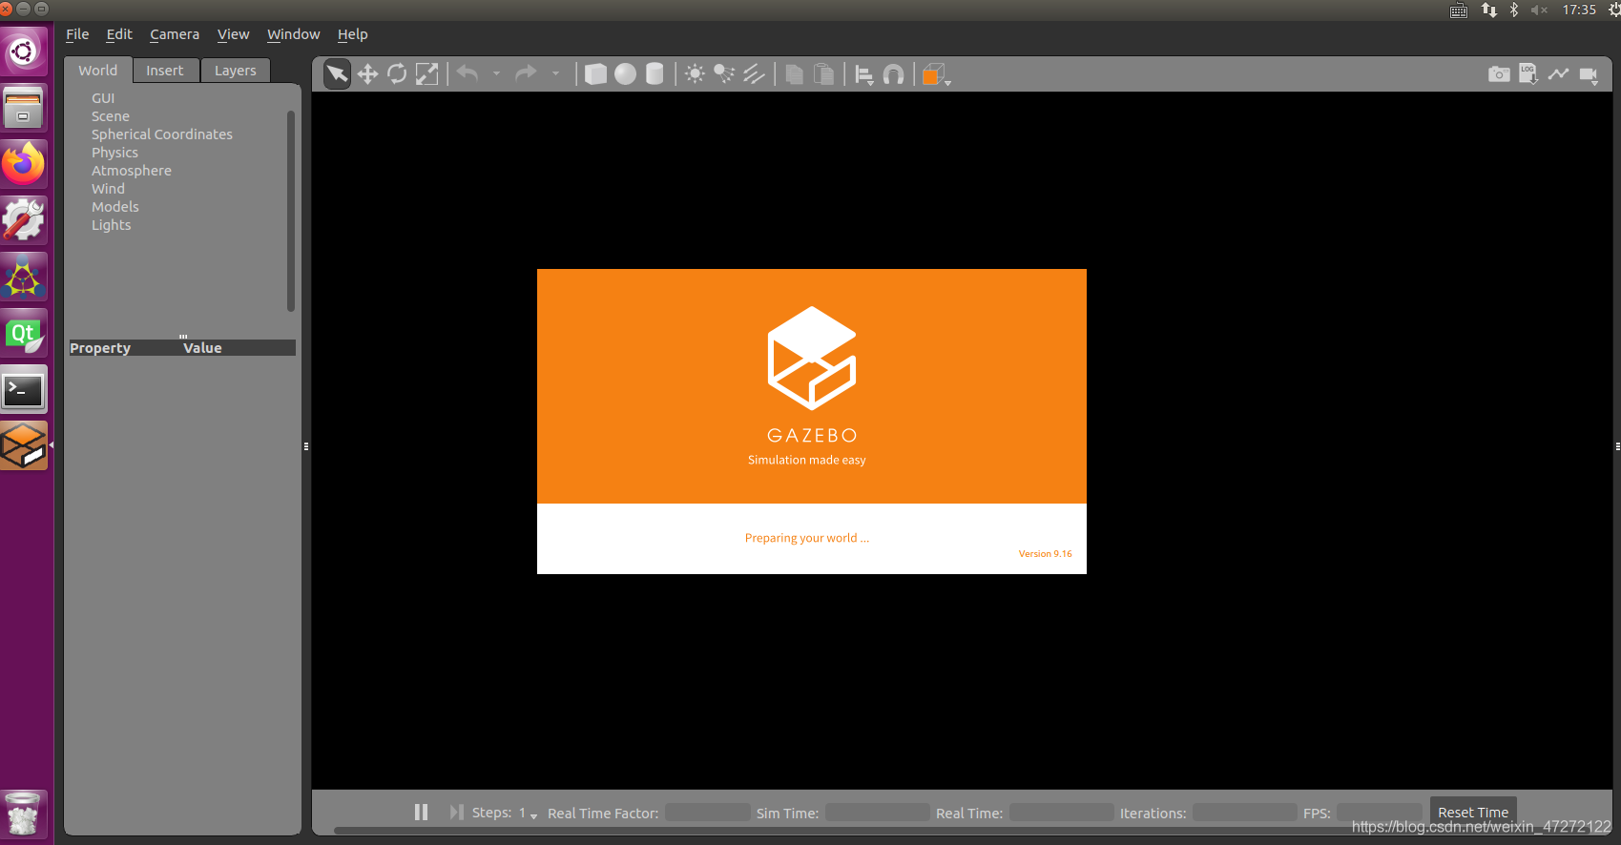This screenshot has height=845, width=1621.
Task: Add a directional light
Action: [755, 74]
